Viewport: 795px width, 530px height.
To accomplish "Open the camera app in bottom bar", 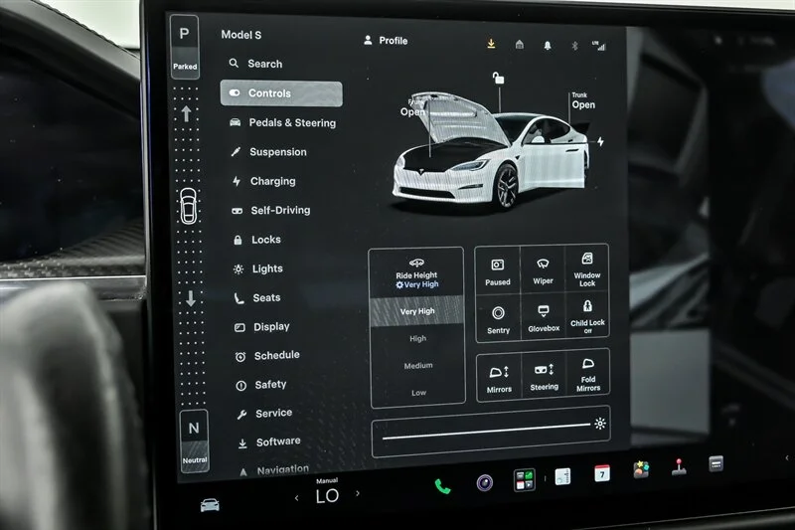I will point(485,482).
